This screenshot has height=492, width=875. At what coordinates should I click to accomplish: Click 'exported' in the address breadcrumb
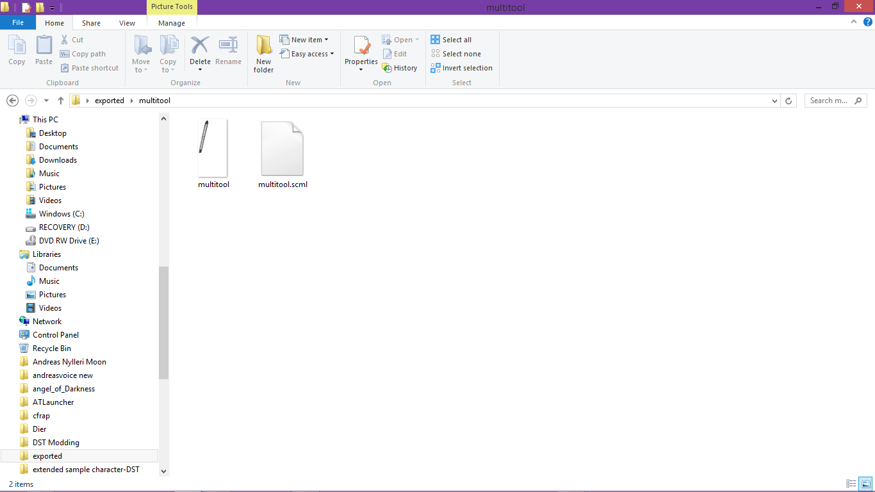pos(110,101)
